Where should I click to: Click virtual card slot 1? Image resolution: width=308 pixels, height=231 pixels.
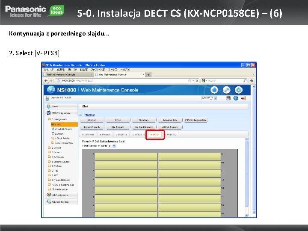(x=126, y=157)
